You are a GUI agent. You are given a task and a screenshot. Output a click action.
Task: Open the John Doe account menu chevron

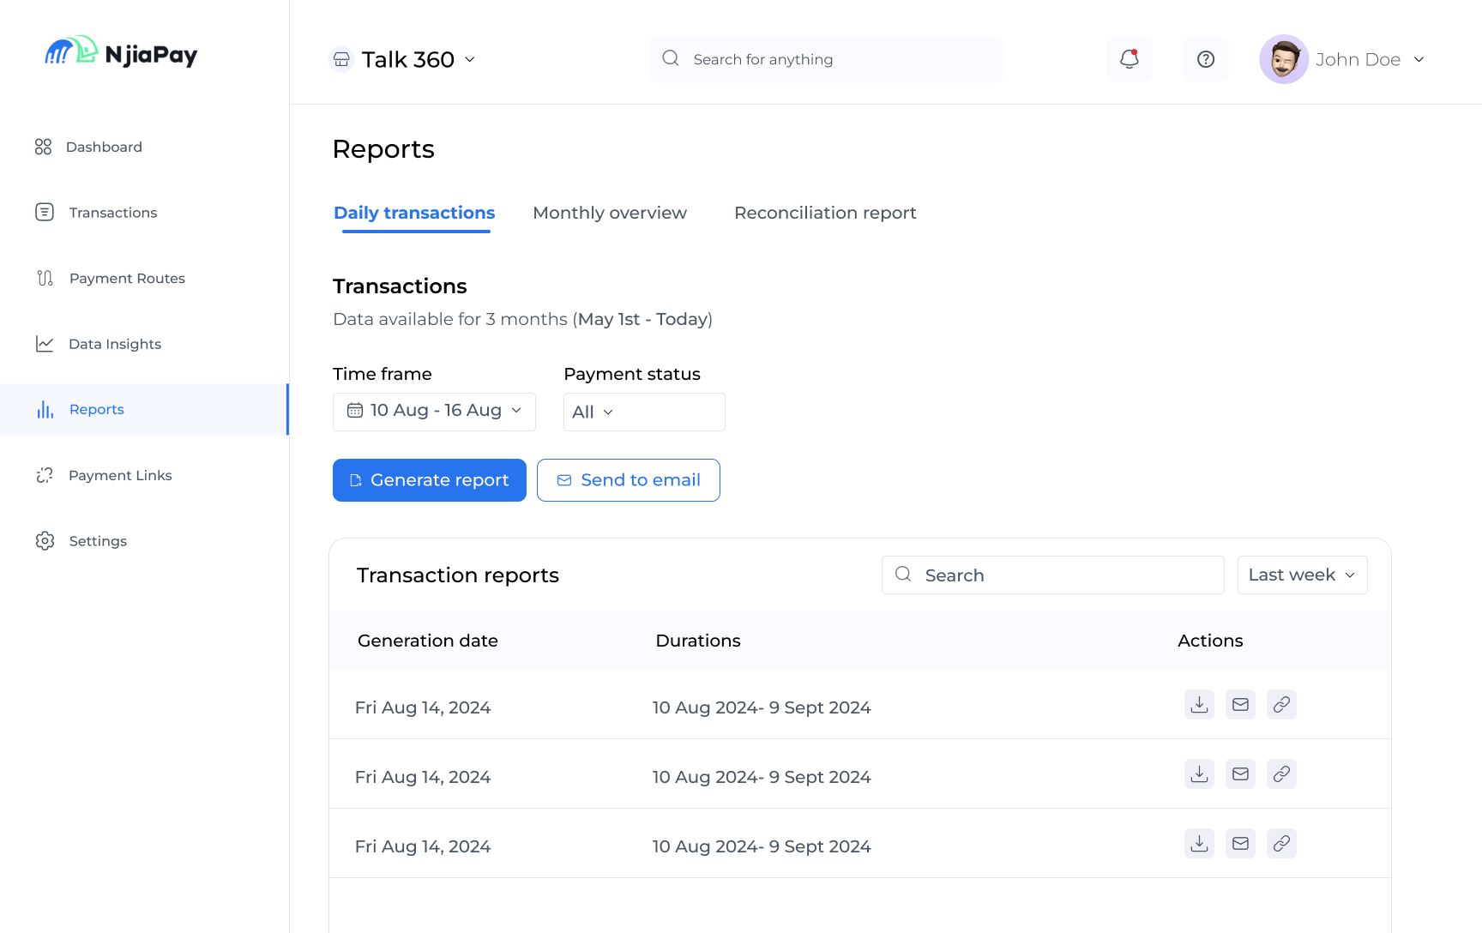coord(1419,59)
